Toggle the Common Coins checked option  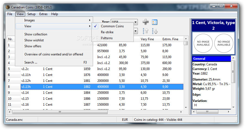tap(113, 26)
